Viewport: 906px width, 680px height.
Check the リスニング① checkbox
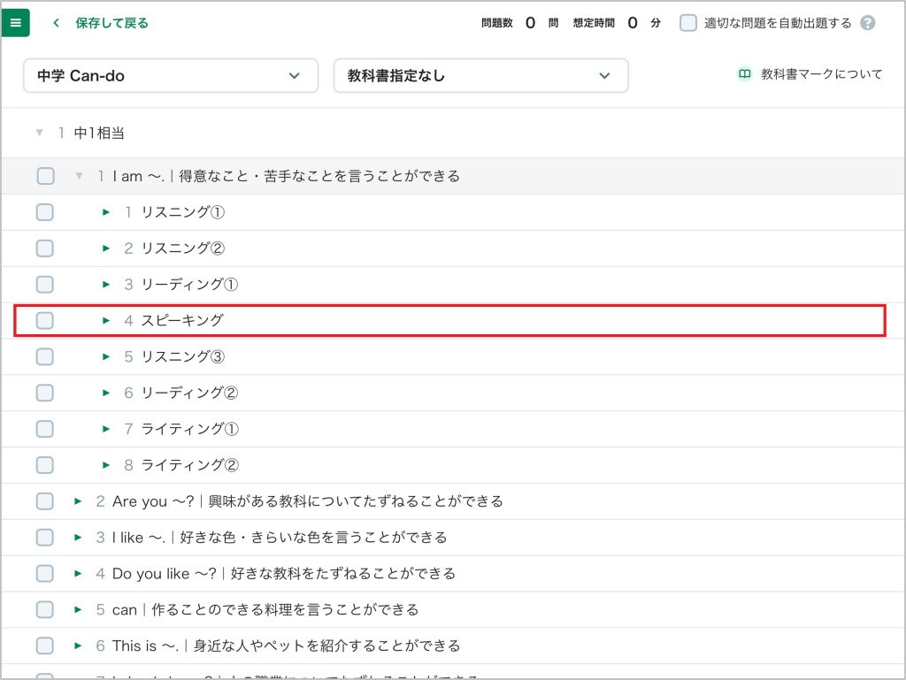(45, 212)
